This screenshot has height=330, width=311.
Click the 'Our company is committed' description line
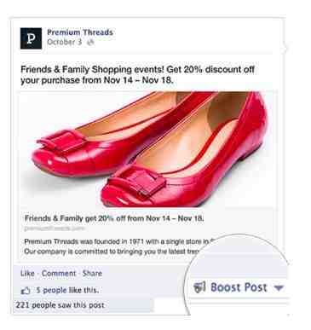tap(112, 252)
